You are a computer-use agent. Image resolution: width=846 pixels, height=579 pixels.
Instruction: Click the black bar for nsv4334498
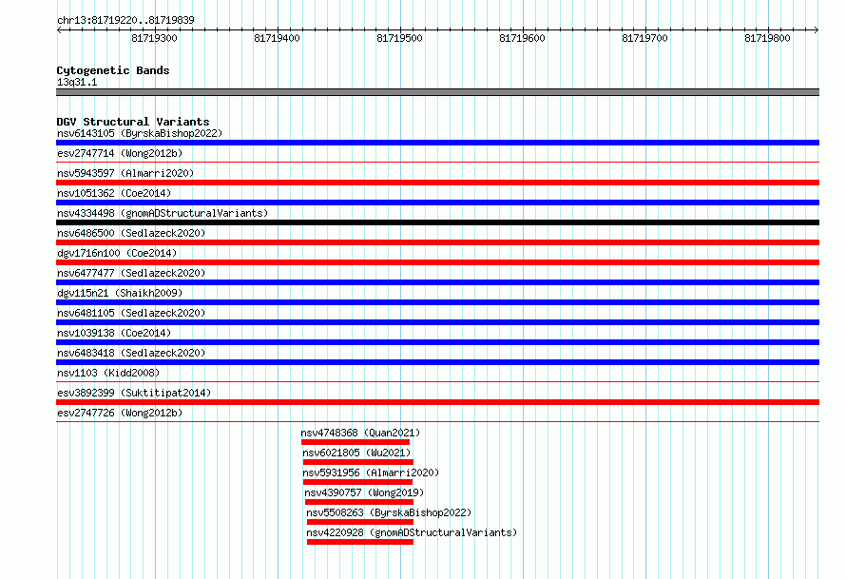point(437,222)
